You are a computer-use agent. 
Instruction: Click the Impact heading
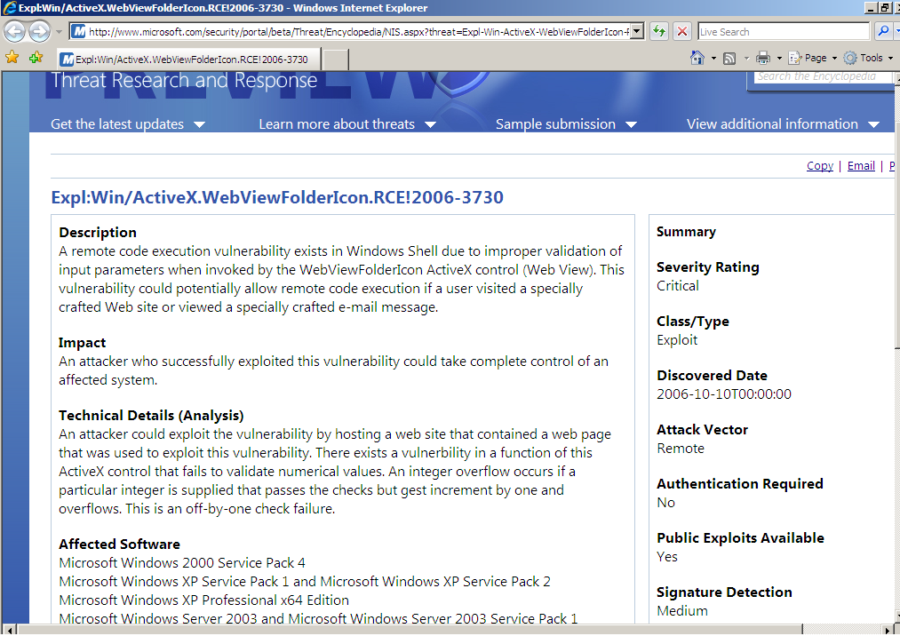[82, 343]
